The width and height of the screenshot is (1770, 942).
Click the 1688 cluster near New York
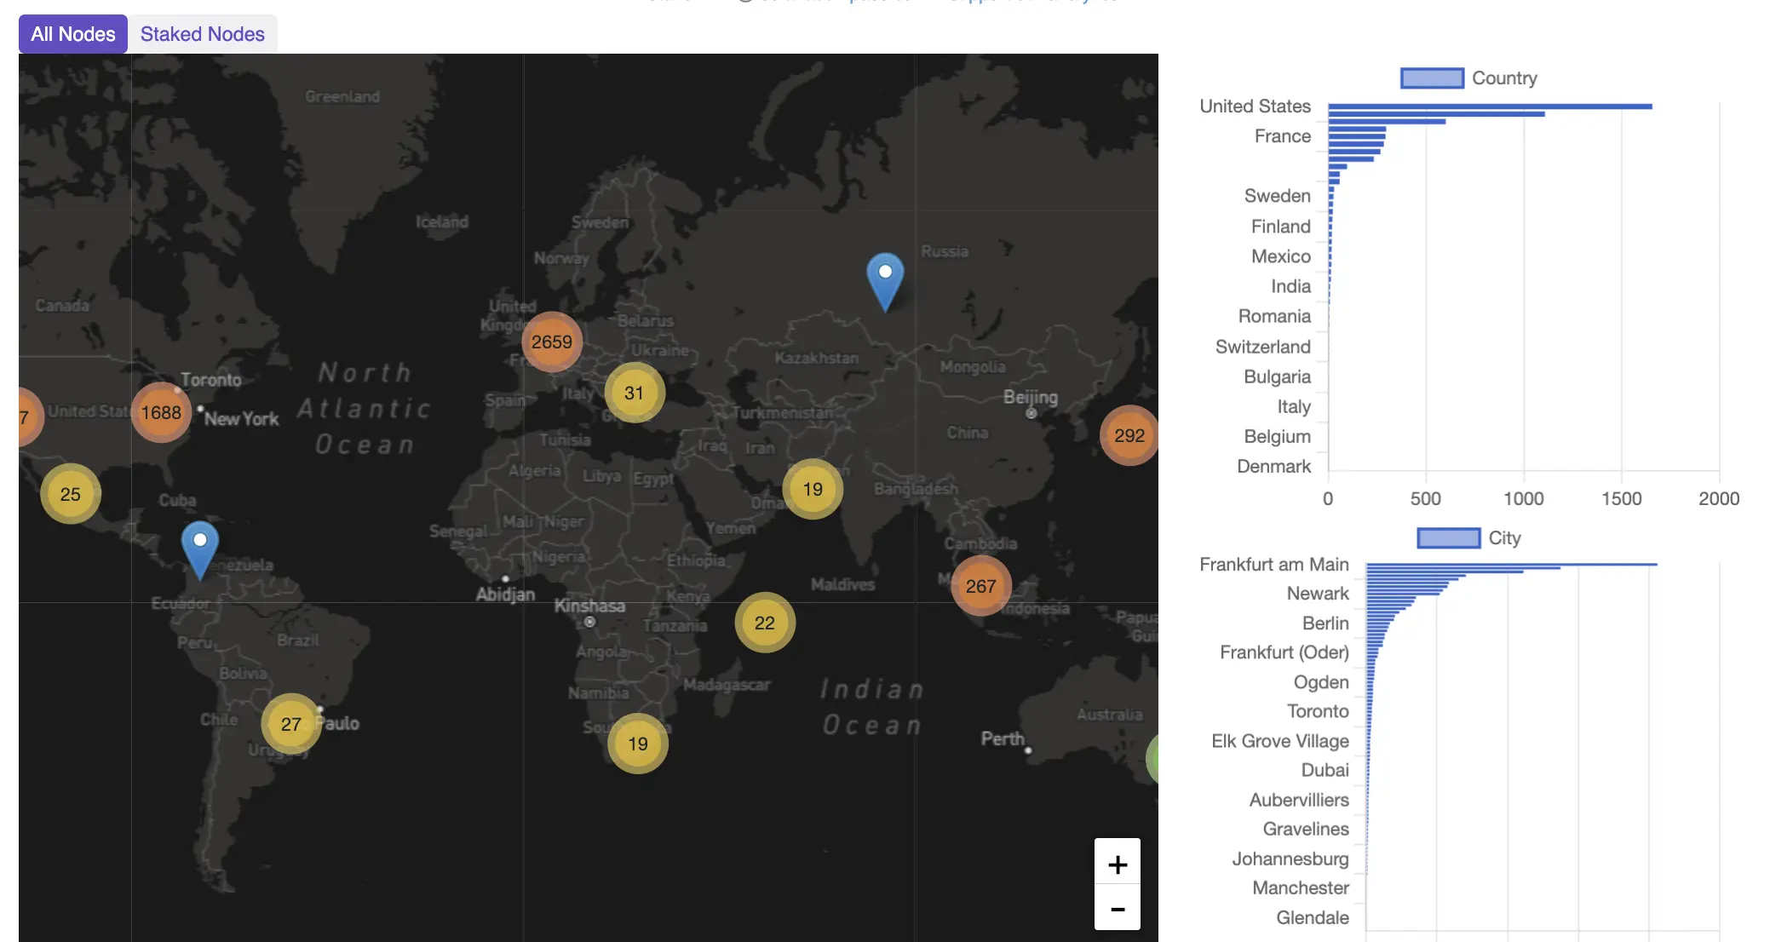pyautogui.click(x=160, y=412)
